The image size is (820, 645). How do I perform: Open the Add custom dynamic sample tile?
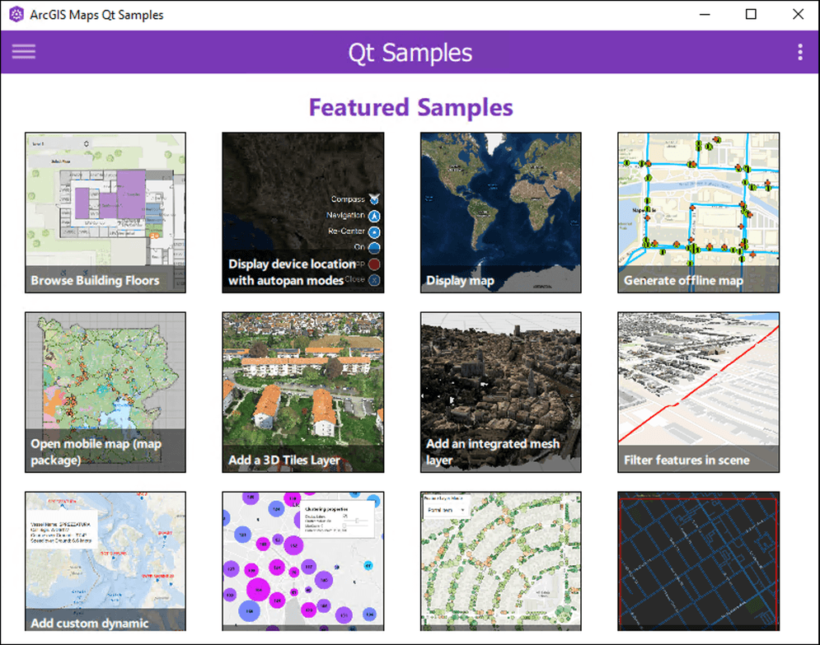pyautogui.click(x=105, y=561)
